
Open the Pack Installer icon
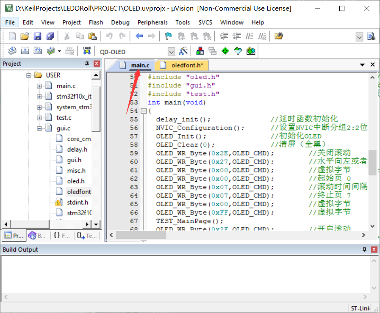coord(251,51)
